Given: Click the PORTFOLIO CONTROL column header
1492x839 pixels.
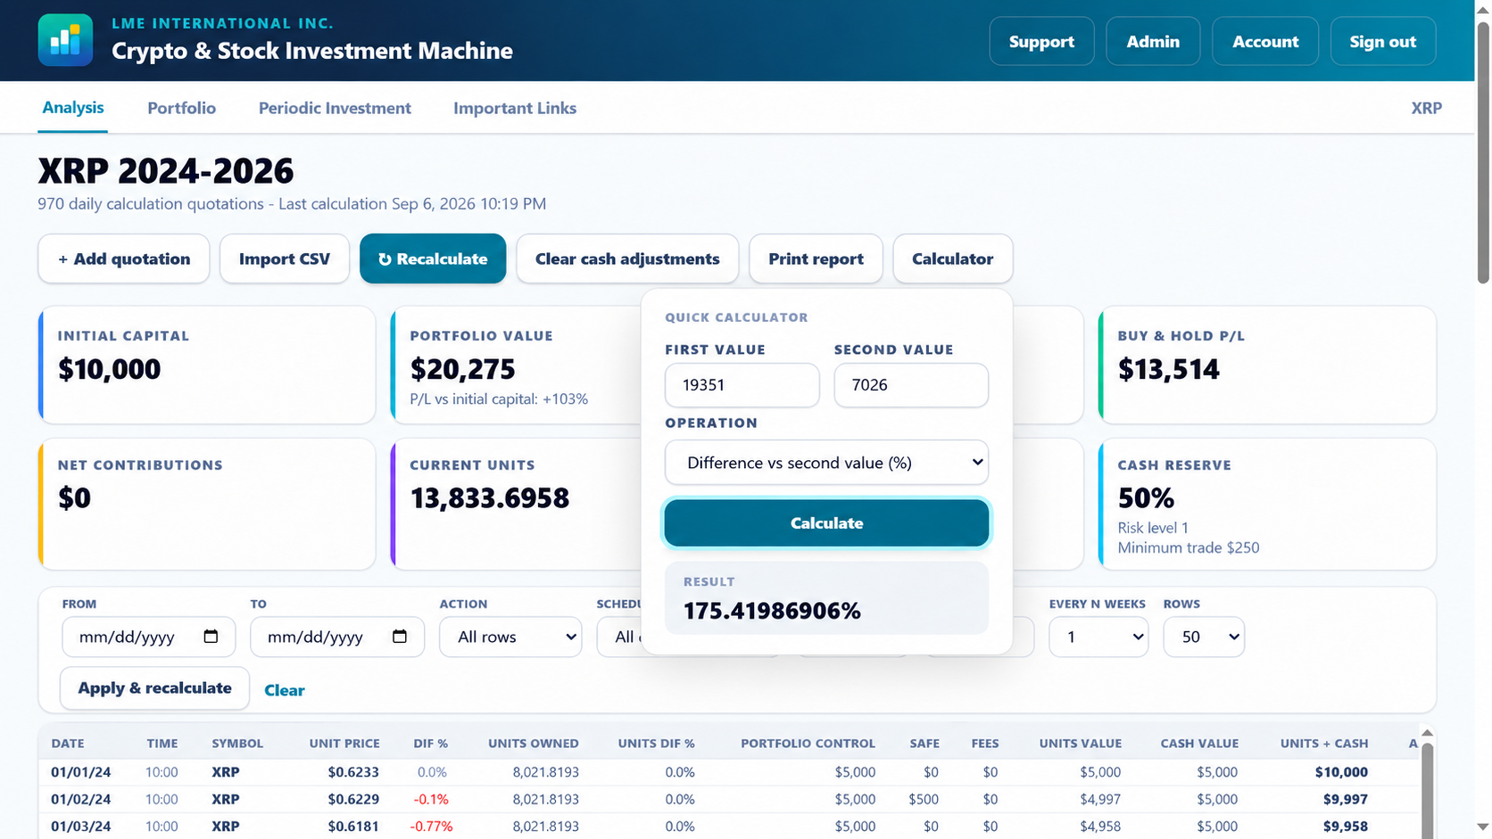Looking at the screenshot, I should (808, 744).
